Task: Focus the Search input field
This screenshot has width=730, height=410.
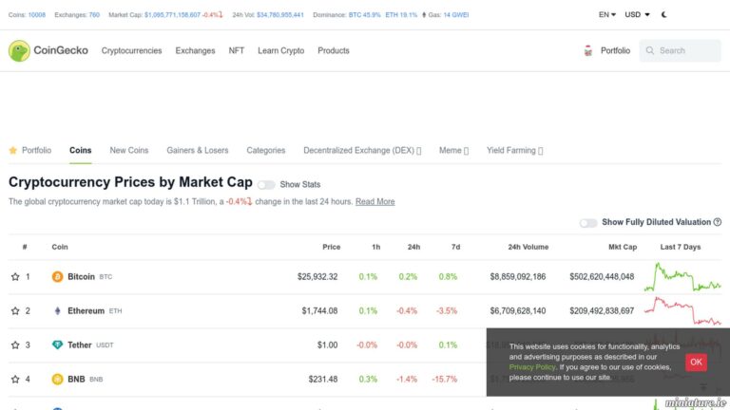Action: click(x=681, y=50)
